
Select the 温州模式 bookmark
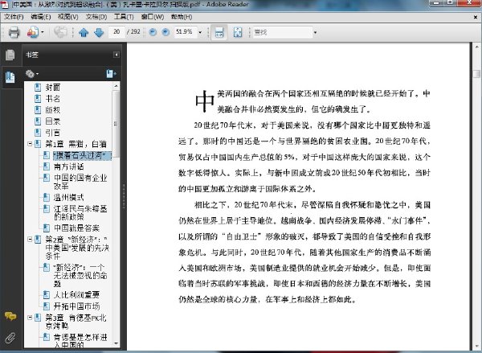pyautogui.click(x=68, y=197)
